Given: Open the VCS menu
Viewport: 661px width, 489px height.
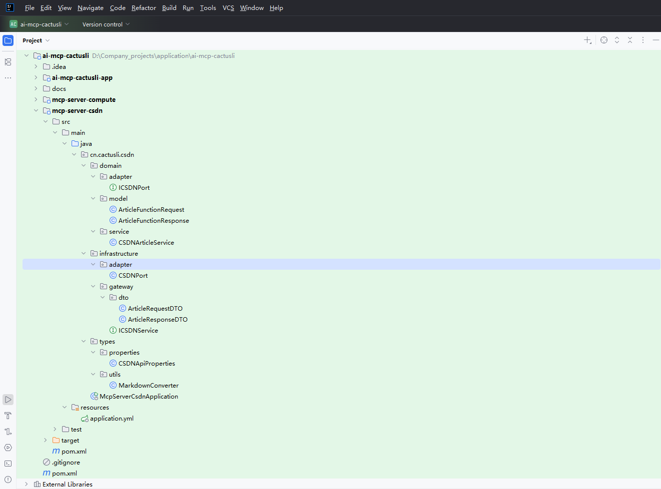Looking at the screenshot, I should pyautogui.click(x=228, y=7).
